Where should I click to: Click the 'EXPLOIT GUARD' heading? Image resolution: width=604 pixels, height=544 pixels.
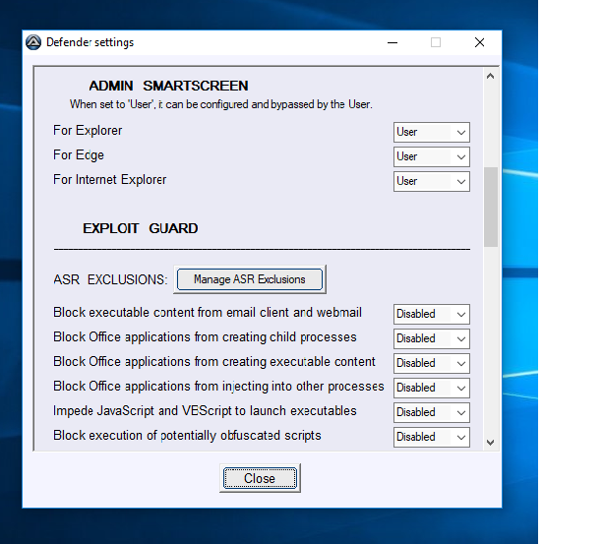tap(141, 228)
